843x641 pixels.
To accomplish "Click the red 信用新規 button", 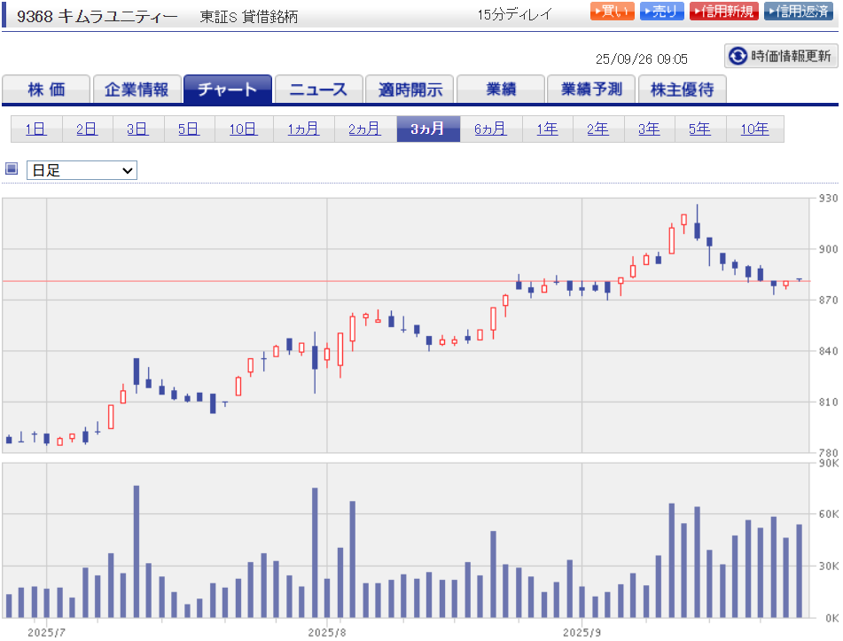I will point(723,12).
